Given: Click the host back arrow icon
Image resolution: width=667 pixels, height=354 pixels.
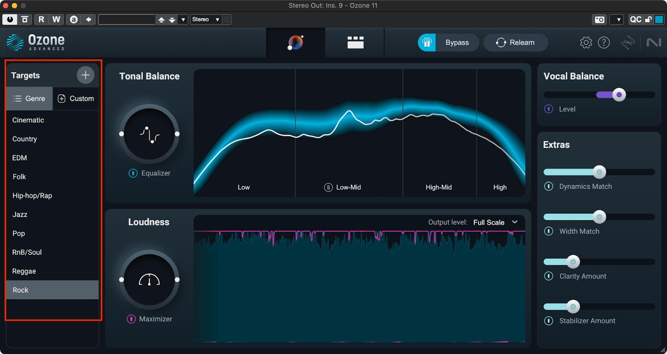Looking at the screenshot, I should (x=88, y=19).
